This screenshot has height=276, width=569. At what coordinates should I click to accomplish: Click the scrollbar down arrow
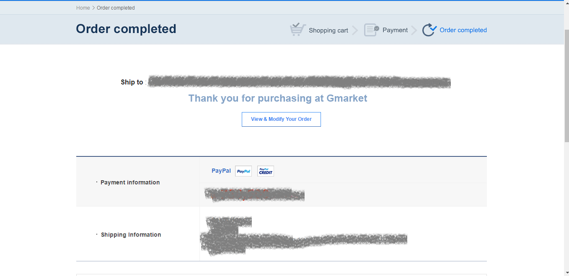click(566, 273)
